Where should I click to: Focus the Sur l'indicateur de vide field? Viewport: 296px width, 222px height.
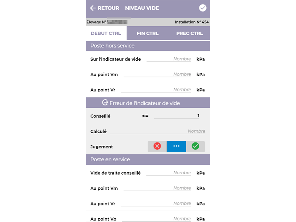[169, 59]
